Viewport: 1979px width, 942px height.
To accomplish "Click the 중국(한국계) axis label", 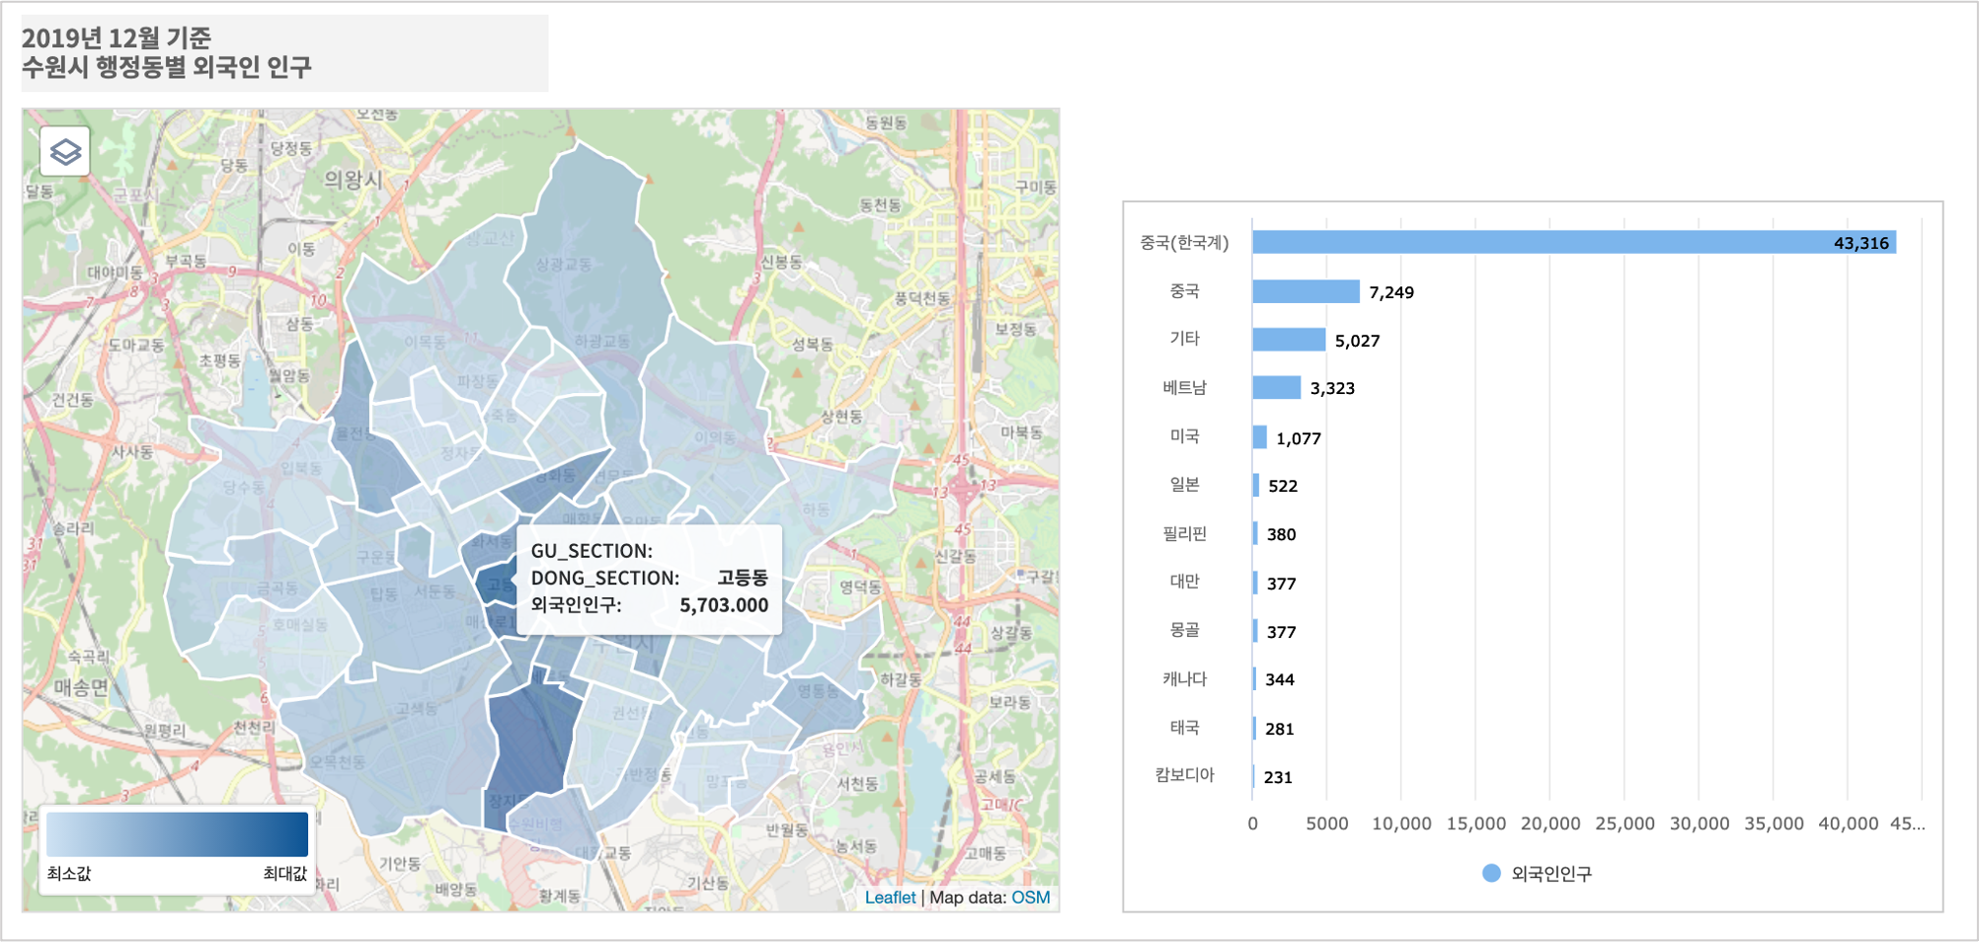I will [x=1184, y=242].
